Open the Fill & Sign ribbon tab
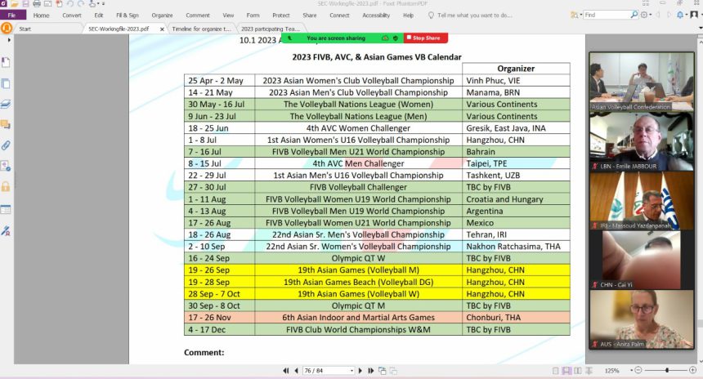Image resolution: width=703 pixels, height=379 pixels. pyautogui.click(x=128, y=16)
